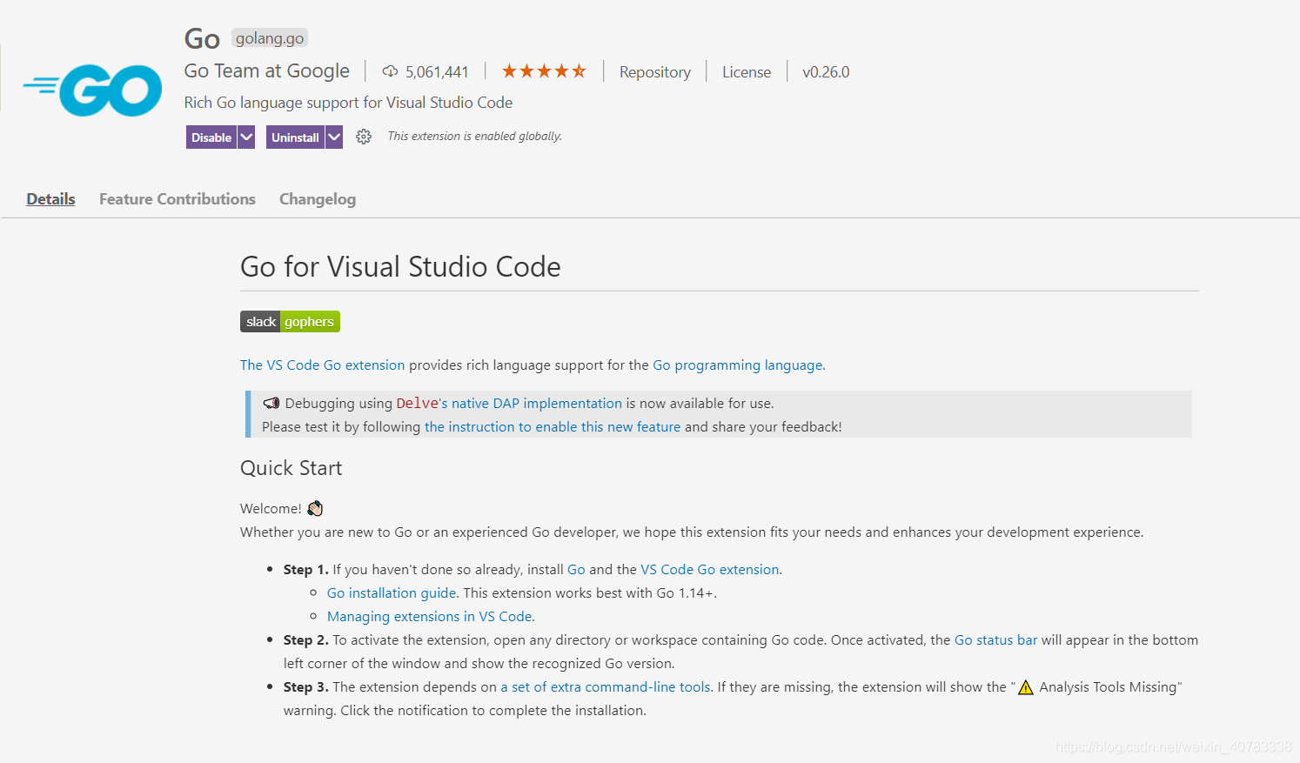Click the waving hand emoji after Welcome

[x=314, y=508]
